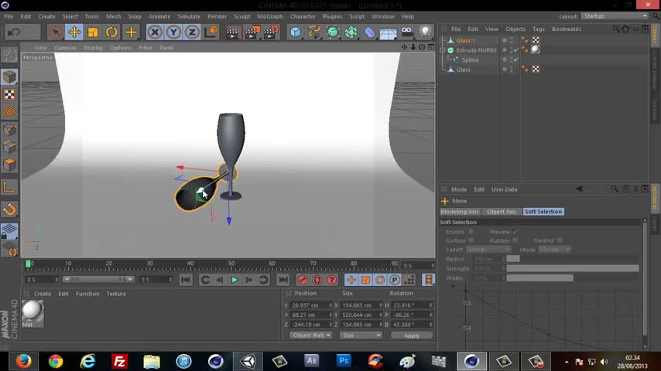Click the Radius slider bar
661x371 pixels.
573,259
